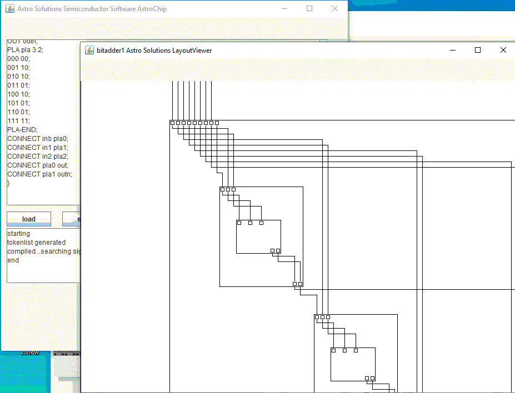Click the log entry "tokenlist generated"
This screenshot has width=515, height=393.
point(37,243)
